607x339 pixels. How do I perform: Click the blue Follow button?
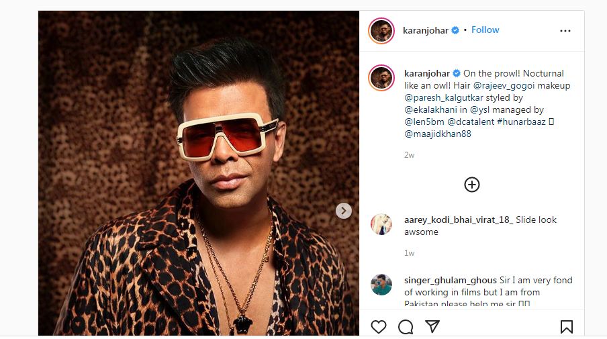coord(485,30)
